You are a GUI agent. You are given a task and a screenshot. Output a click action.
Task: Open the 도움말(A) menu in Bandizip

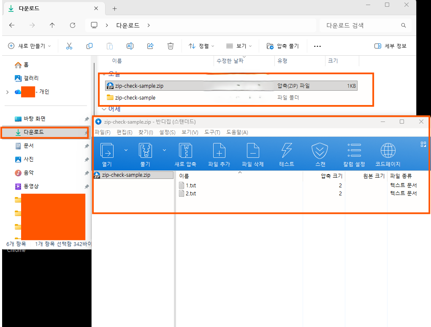pyautogui.click(x=237, y=132)
